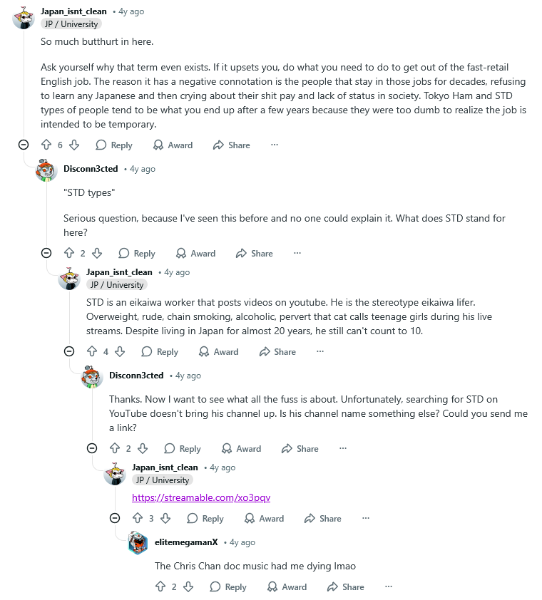Viewport: 542px width, 600px height.
Task: Reply to Disconn3cted's comment asking for a link
Action: (183, 448)
